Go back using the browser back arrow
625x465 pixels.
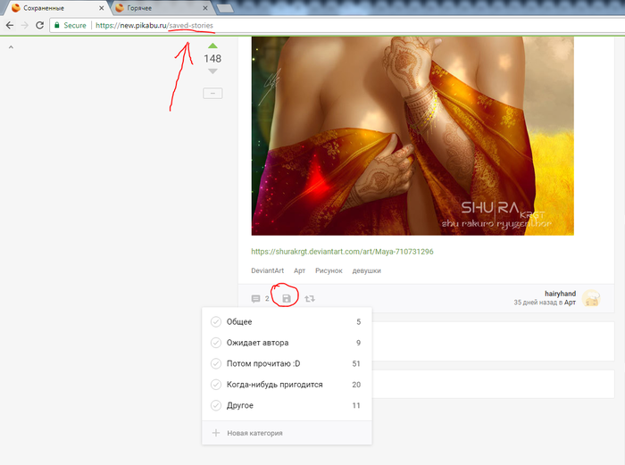(9, 25)
